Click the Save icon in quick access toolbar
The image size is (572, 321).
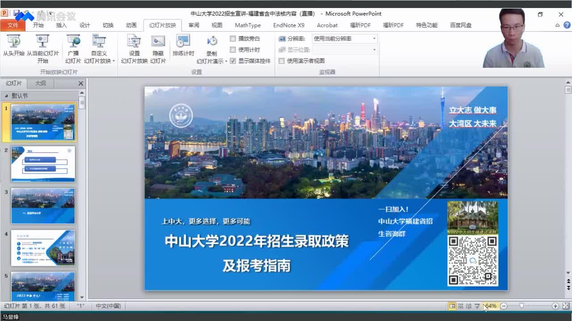17,14
